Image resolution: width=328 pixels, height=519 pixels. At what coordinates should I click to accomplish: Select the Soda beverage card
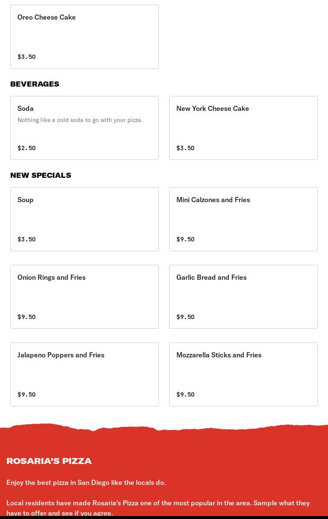click(84, 128)
